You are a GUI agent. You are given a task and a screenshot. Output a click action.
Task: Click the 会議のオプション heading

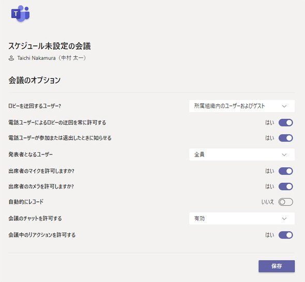[x=35, y=80]
